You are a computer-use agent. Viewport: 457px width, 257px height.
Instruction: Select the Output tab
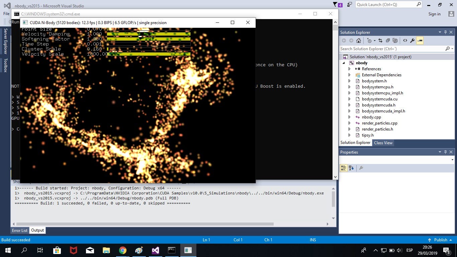click(x=37, y=230)
